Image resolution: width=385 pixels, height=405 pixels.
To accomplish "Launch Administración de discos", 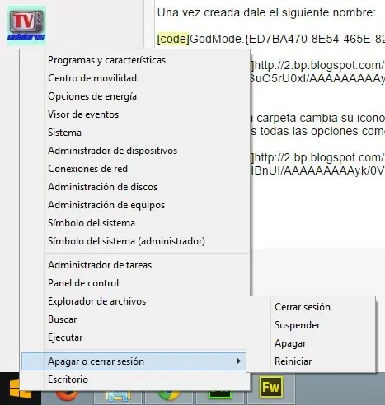I will (x=102, y=187).
